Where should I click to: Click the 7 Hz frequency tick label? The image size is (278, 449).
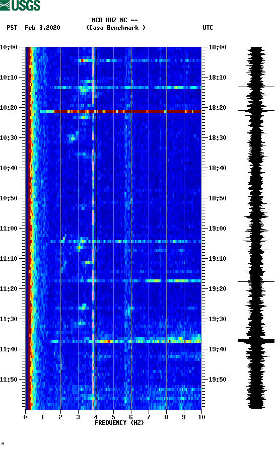[149, 417]
